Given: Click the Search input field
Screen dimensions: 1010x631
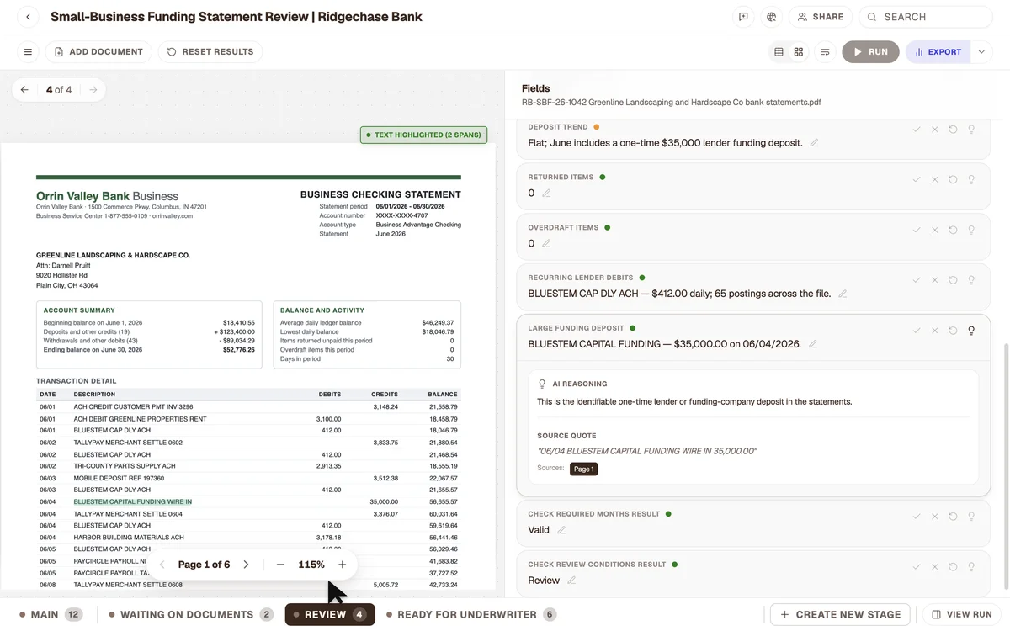Looking at the screenshot, I should point(926,17).
